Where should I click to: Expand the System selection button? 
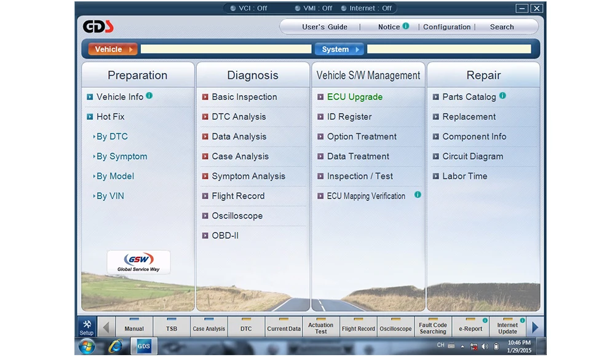(339, 49)
